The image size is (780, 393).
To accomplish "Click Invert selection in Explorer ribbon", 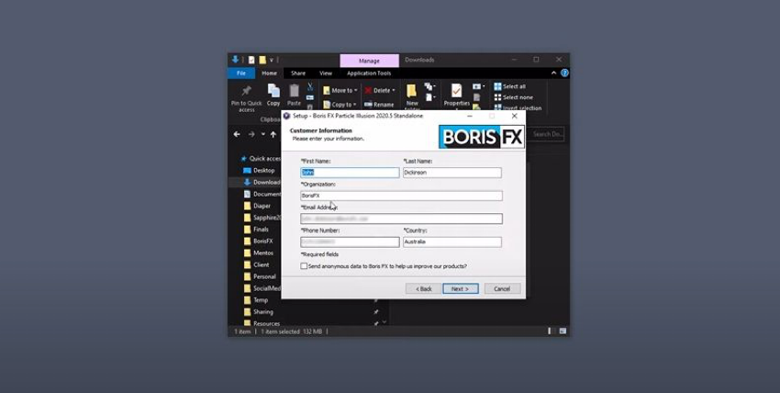I will (x=518, y=108).
